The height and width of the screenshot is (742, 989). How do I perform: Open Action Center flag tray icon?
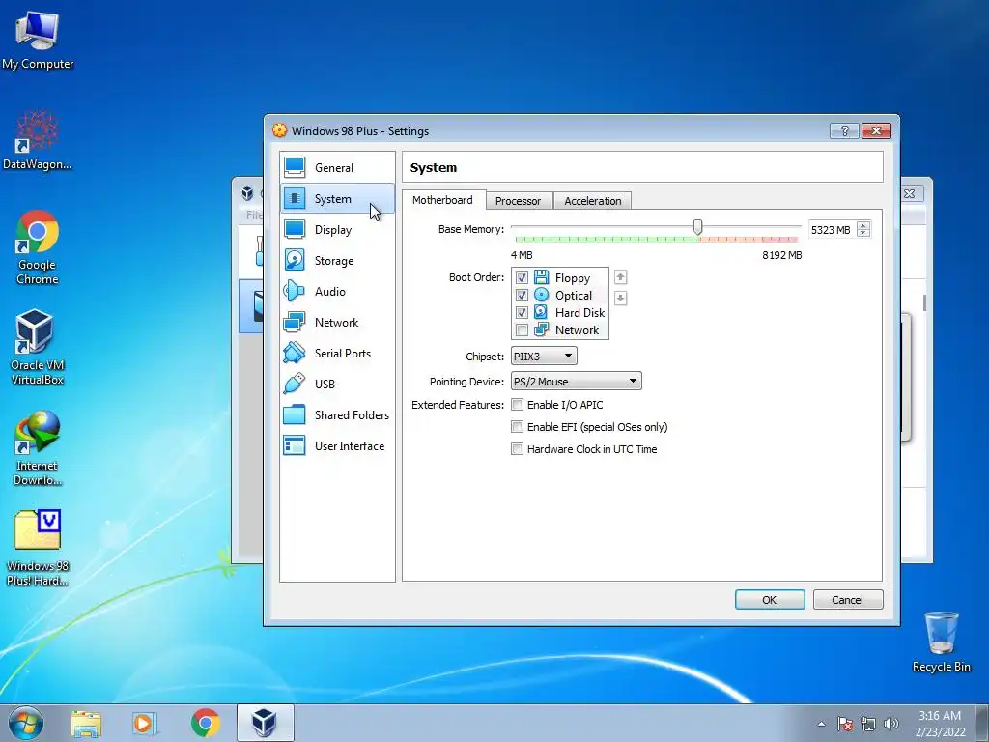point(845,724)
